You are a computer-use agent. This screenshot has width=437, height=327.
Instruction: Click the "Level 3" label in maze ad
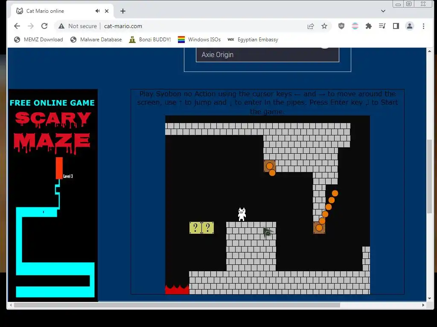[68, 176]
